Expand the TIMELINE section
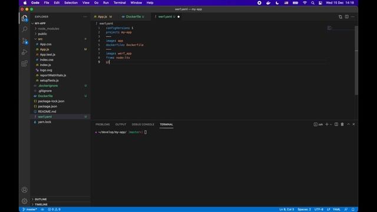 pyautogui.click(x=41, y=204)
